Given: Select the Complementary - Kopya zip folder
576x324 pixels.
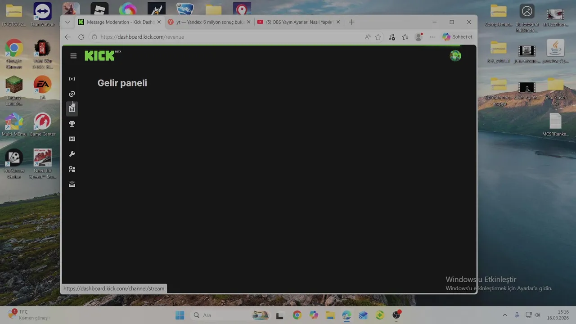Looking at the screenshot, I should point(499,91).
